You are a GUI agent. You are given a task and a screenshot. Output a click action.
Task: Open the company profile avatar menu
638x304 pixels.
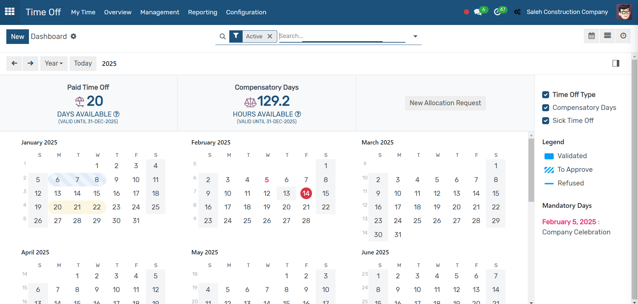(x=624, y=12)
